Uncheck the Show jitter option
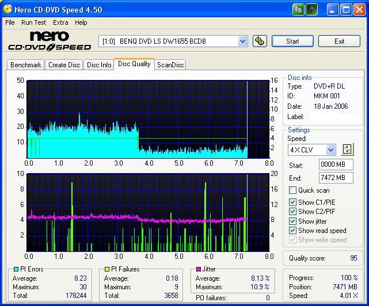 pos(293,221)
